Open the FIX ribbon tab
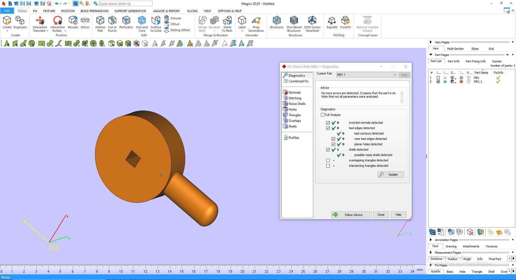The height and width of the screenshot is (280, 516). coord(35,11)
